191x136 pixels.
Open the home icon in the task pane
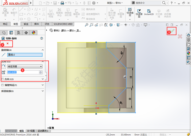(x=188, y=35)
